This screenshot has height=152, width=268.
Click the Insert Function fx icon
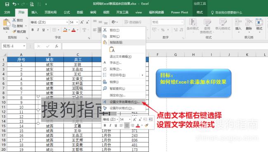click(x=56, y=46)
